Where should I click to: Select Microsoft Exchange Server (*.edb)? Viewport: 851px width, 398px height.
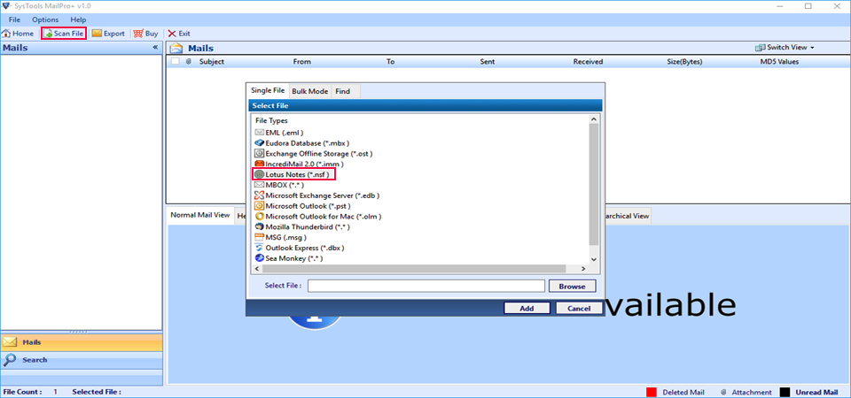(x=317, y=195)
